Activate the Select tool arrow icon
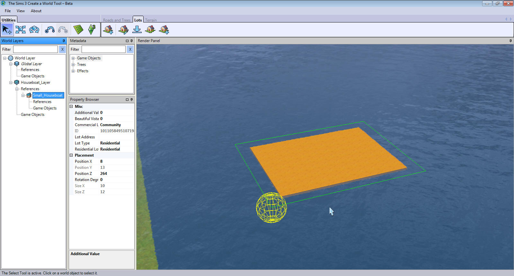 pos(7,30)
